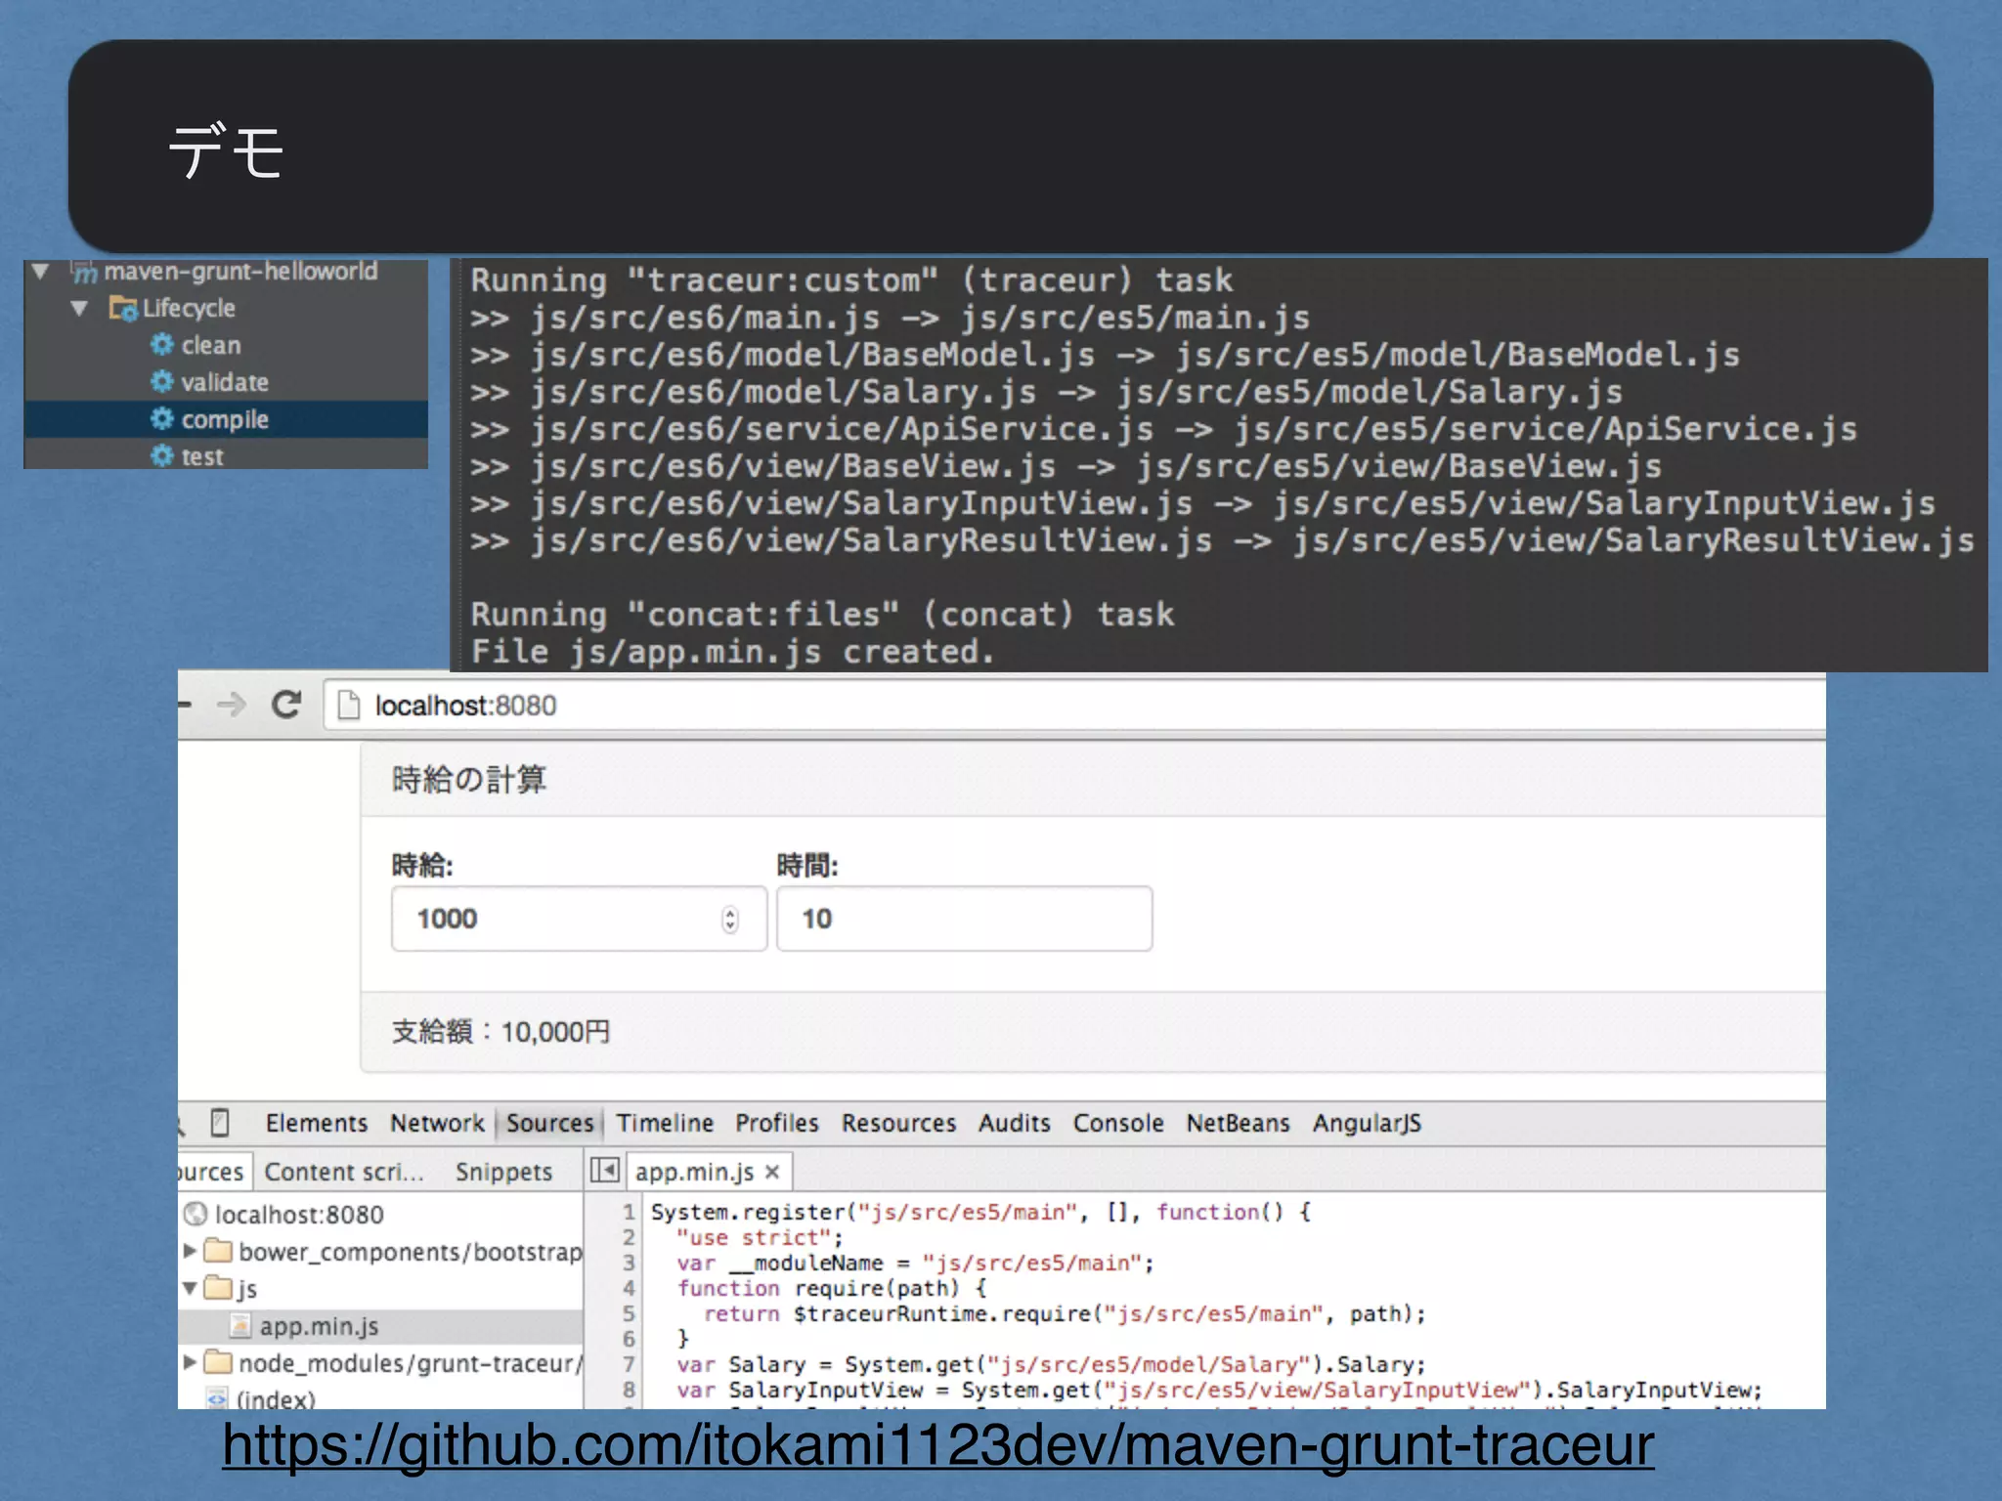Click the js folder icon
Image resolution: width=2002 pixels, height=1501 pixels.
point(219,1288)
